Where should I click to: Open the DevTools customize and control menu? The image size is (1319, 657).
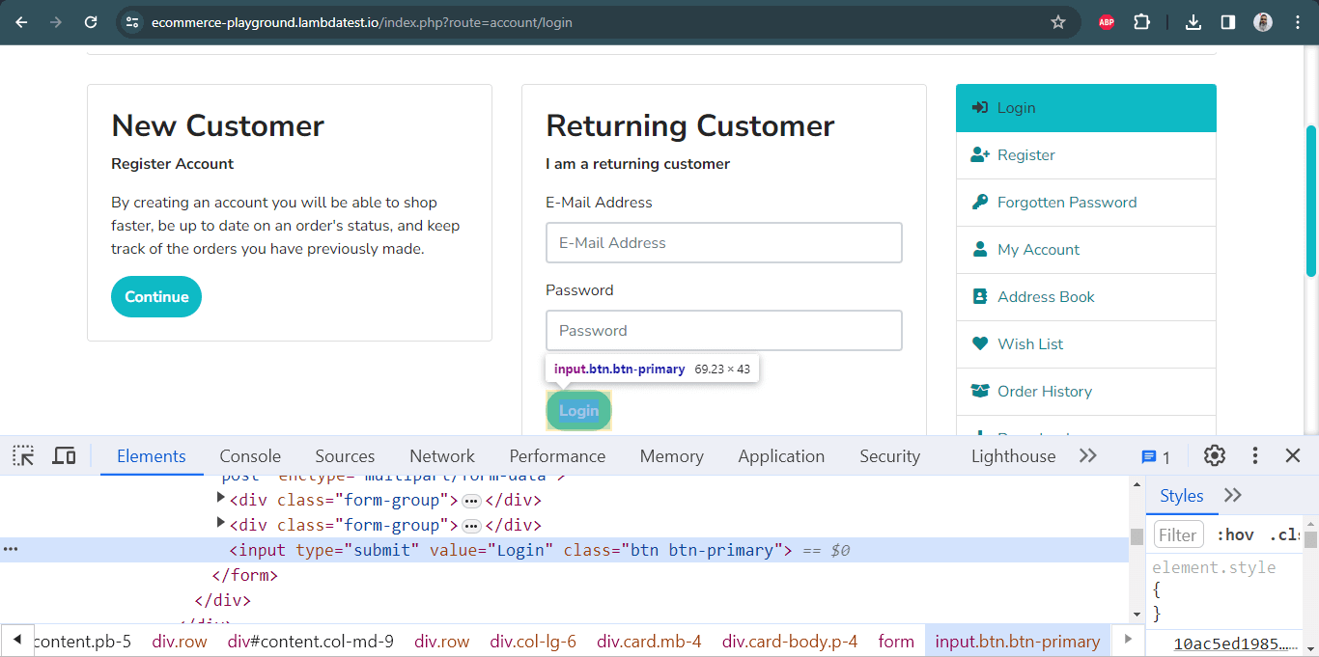pyautogui.click(x=1252, y=454)
